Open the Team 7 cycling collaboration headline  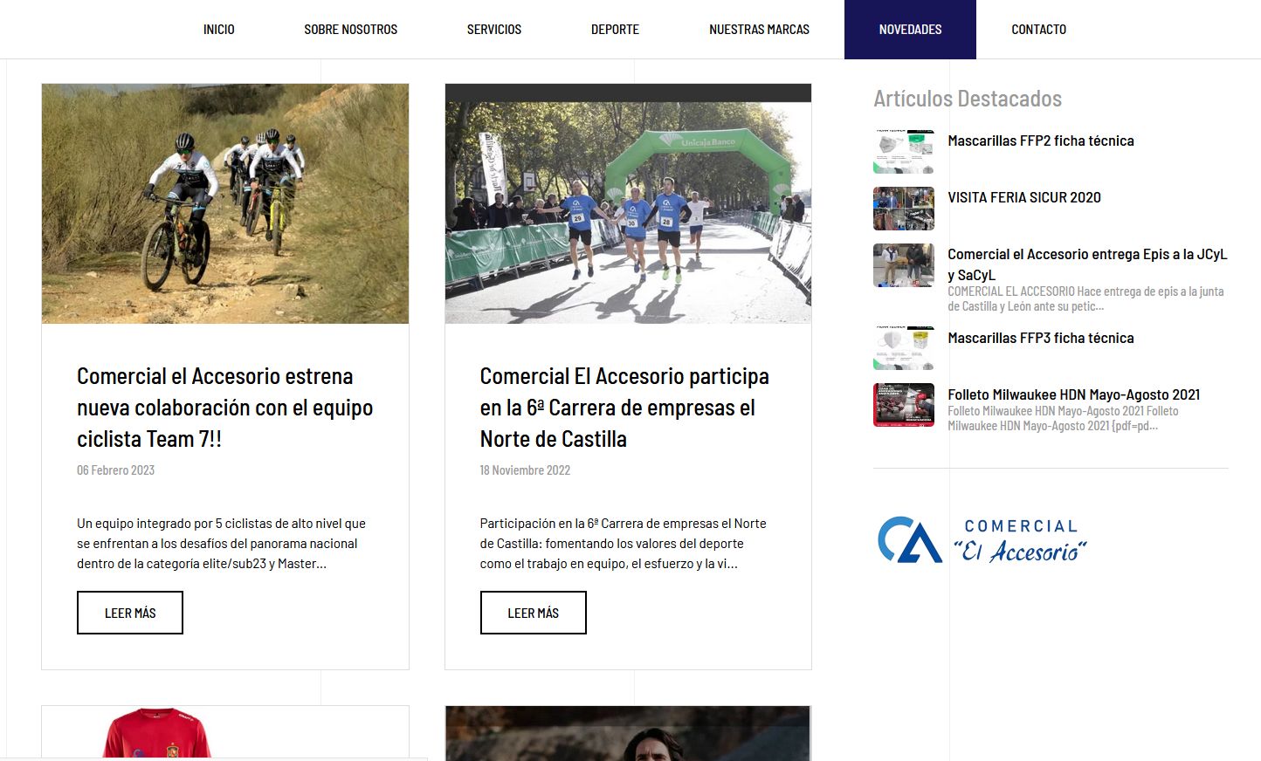coord(225,408)
